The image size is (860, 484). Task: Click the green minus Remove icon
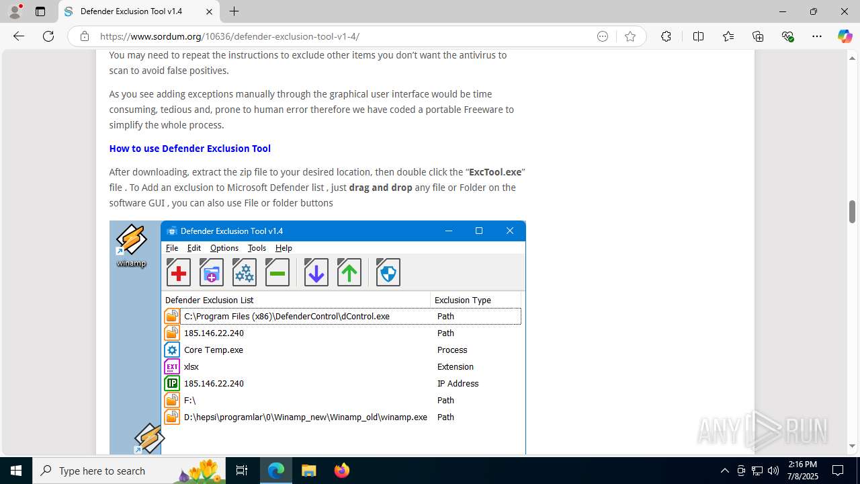(277, 273)
